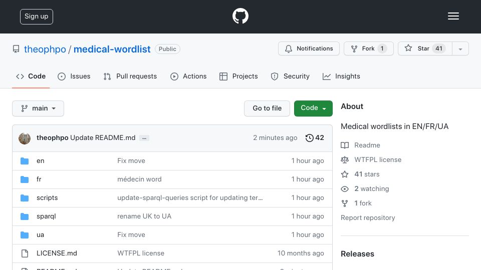Click the 'update-sparql-queries script' commit message
Screen dimensions: 481x270
click(190, 198)
